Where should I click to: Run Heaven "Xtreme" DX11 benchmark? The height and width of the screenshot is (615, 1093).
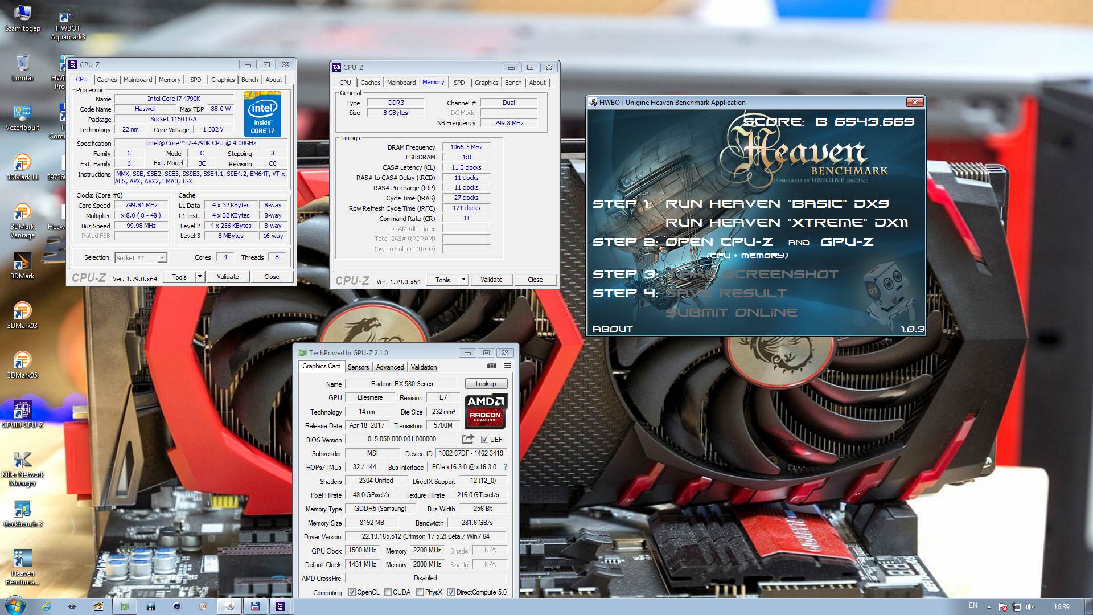(x=787, y=223)
